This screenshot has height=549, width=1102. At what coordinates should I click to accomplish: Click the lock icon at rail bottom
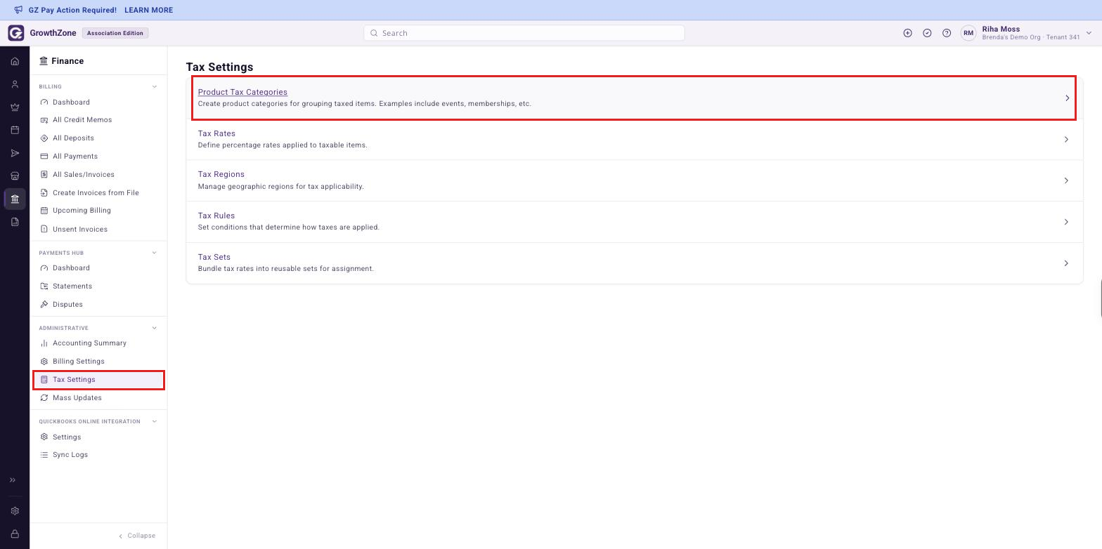pyautogui.click(x=15, y=534)
